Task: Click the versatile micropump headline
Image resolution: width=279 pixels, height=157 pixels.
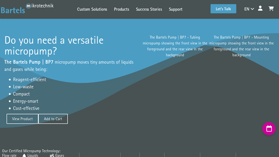Action: 54,45
